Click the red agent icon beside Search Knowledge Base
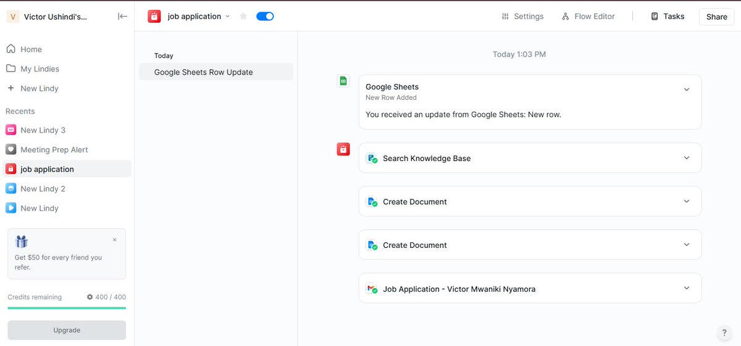The image size is (741, 346). (x=343, y=149)
